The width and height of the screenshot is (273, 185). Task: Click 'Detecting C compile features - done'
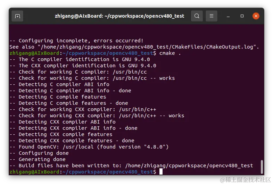tap(69, 103)
